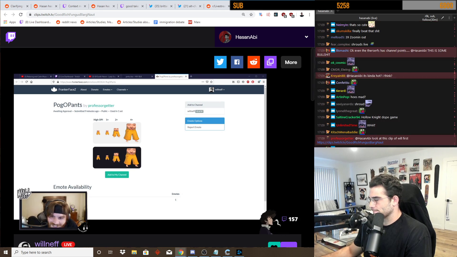This screenshot has height=257, width=457.
Task: Click the willneff channel name
Action: click(x=47, y=244)
